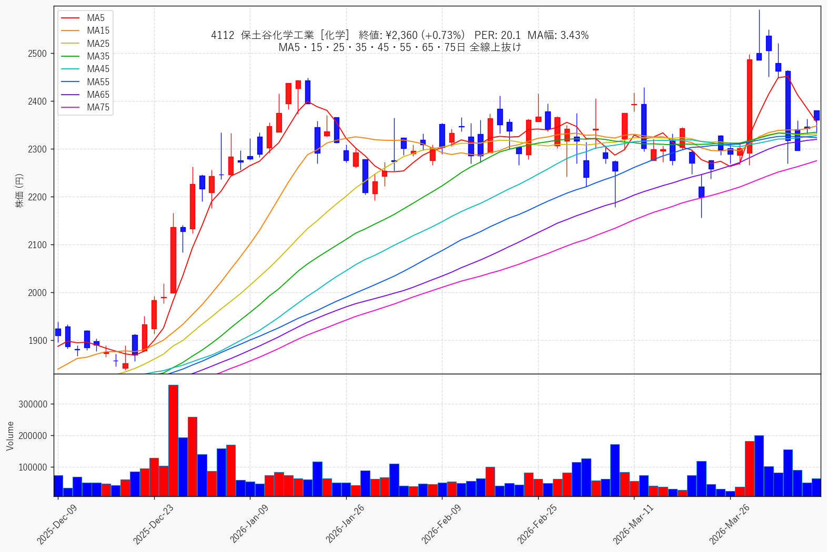Click the MA45 legend label
This screenshot has width=827, height=552.
coord(98,69)
